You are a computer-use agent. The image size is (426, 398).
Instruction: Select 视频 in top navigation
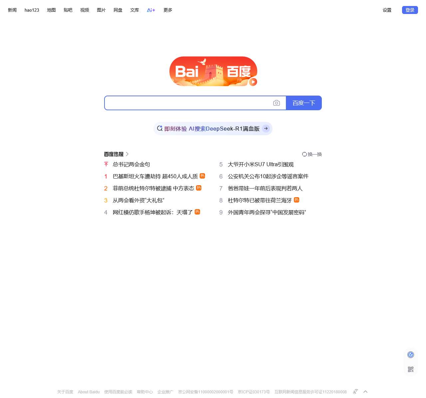tap(85, 10)
